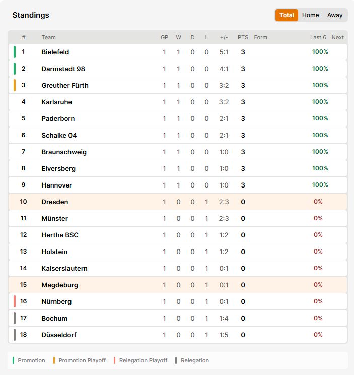Open the highlighted Magdeburg row
Screen dimensions: 354x375
tap(178, 285)
